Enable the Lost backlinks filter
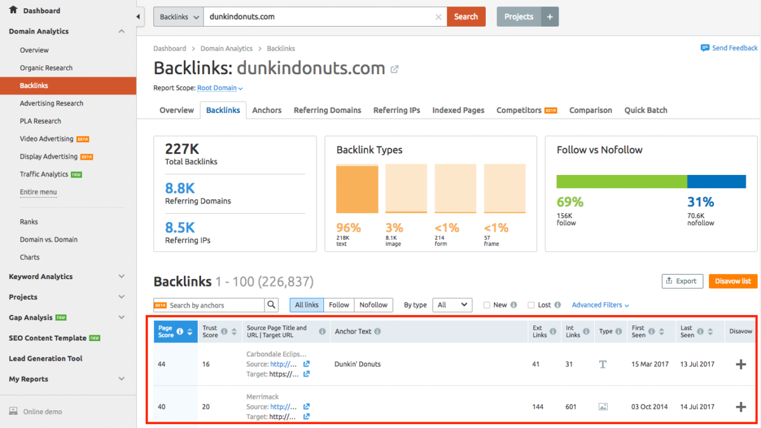The image size is (761, 428). [531, 305]
